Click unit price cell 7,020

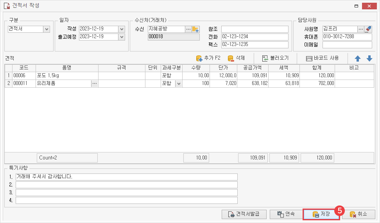pos(223,83)
